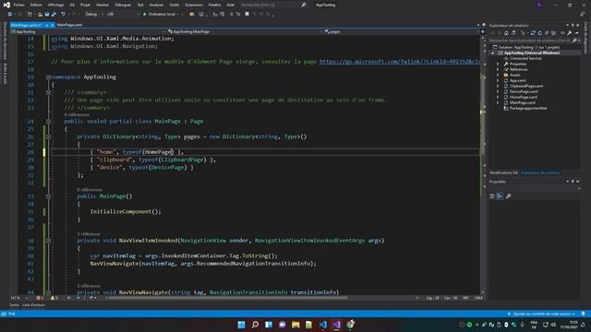The height and width of the screenshot is (332, 591).
Task: Collapse the MainPage constructor block
Action: (x=48, y=196)
